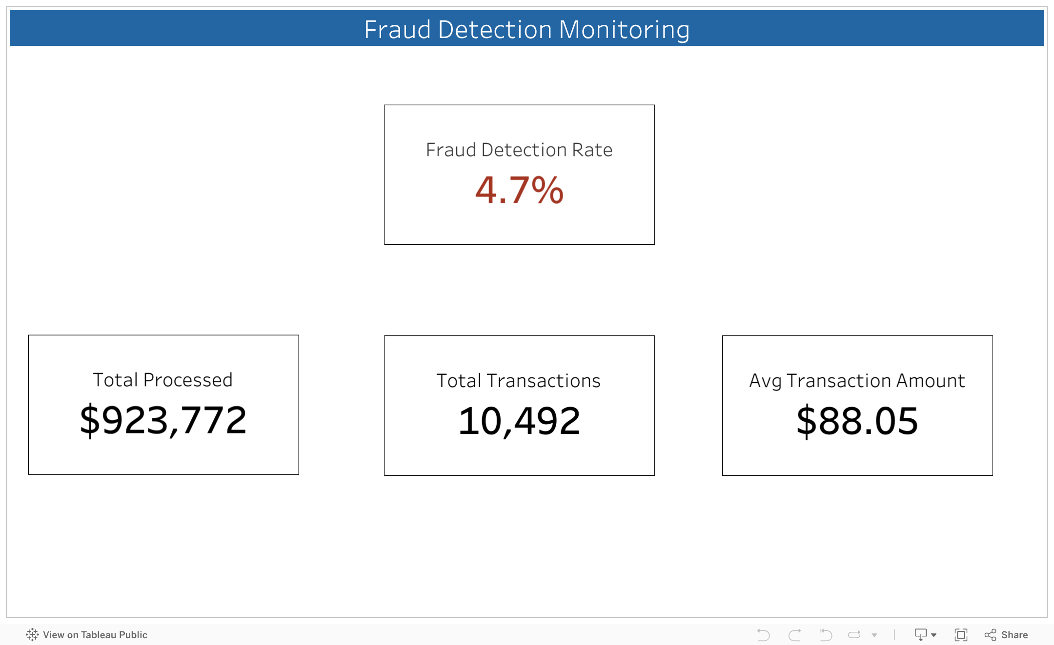Click the Share button label
Image resolution: width=1054 pixels, height=645 pixels.
(x=1014, y=635)
